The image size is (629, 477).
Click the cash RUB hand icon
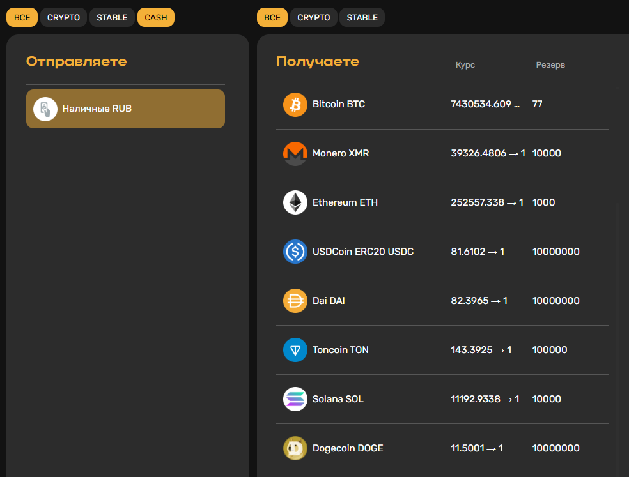point(45,109)
